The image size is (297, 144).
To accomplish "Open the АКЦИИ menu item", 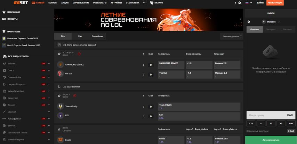I will (65, 3).
